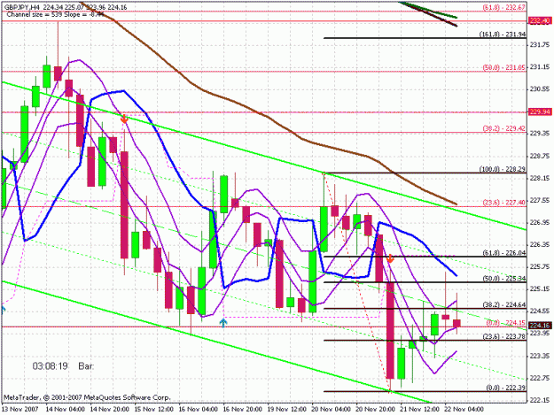The width and height of the screenshot is (554, 415).
Task: Click the (100.0) - 228.29 level label
Action: tap(503, 169)
